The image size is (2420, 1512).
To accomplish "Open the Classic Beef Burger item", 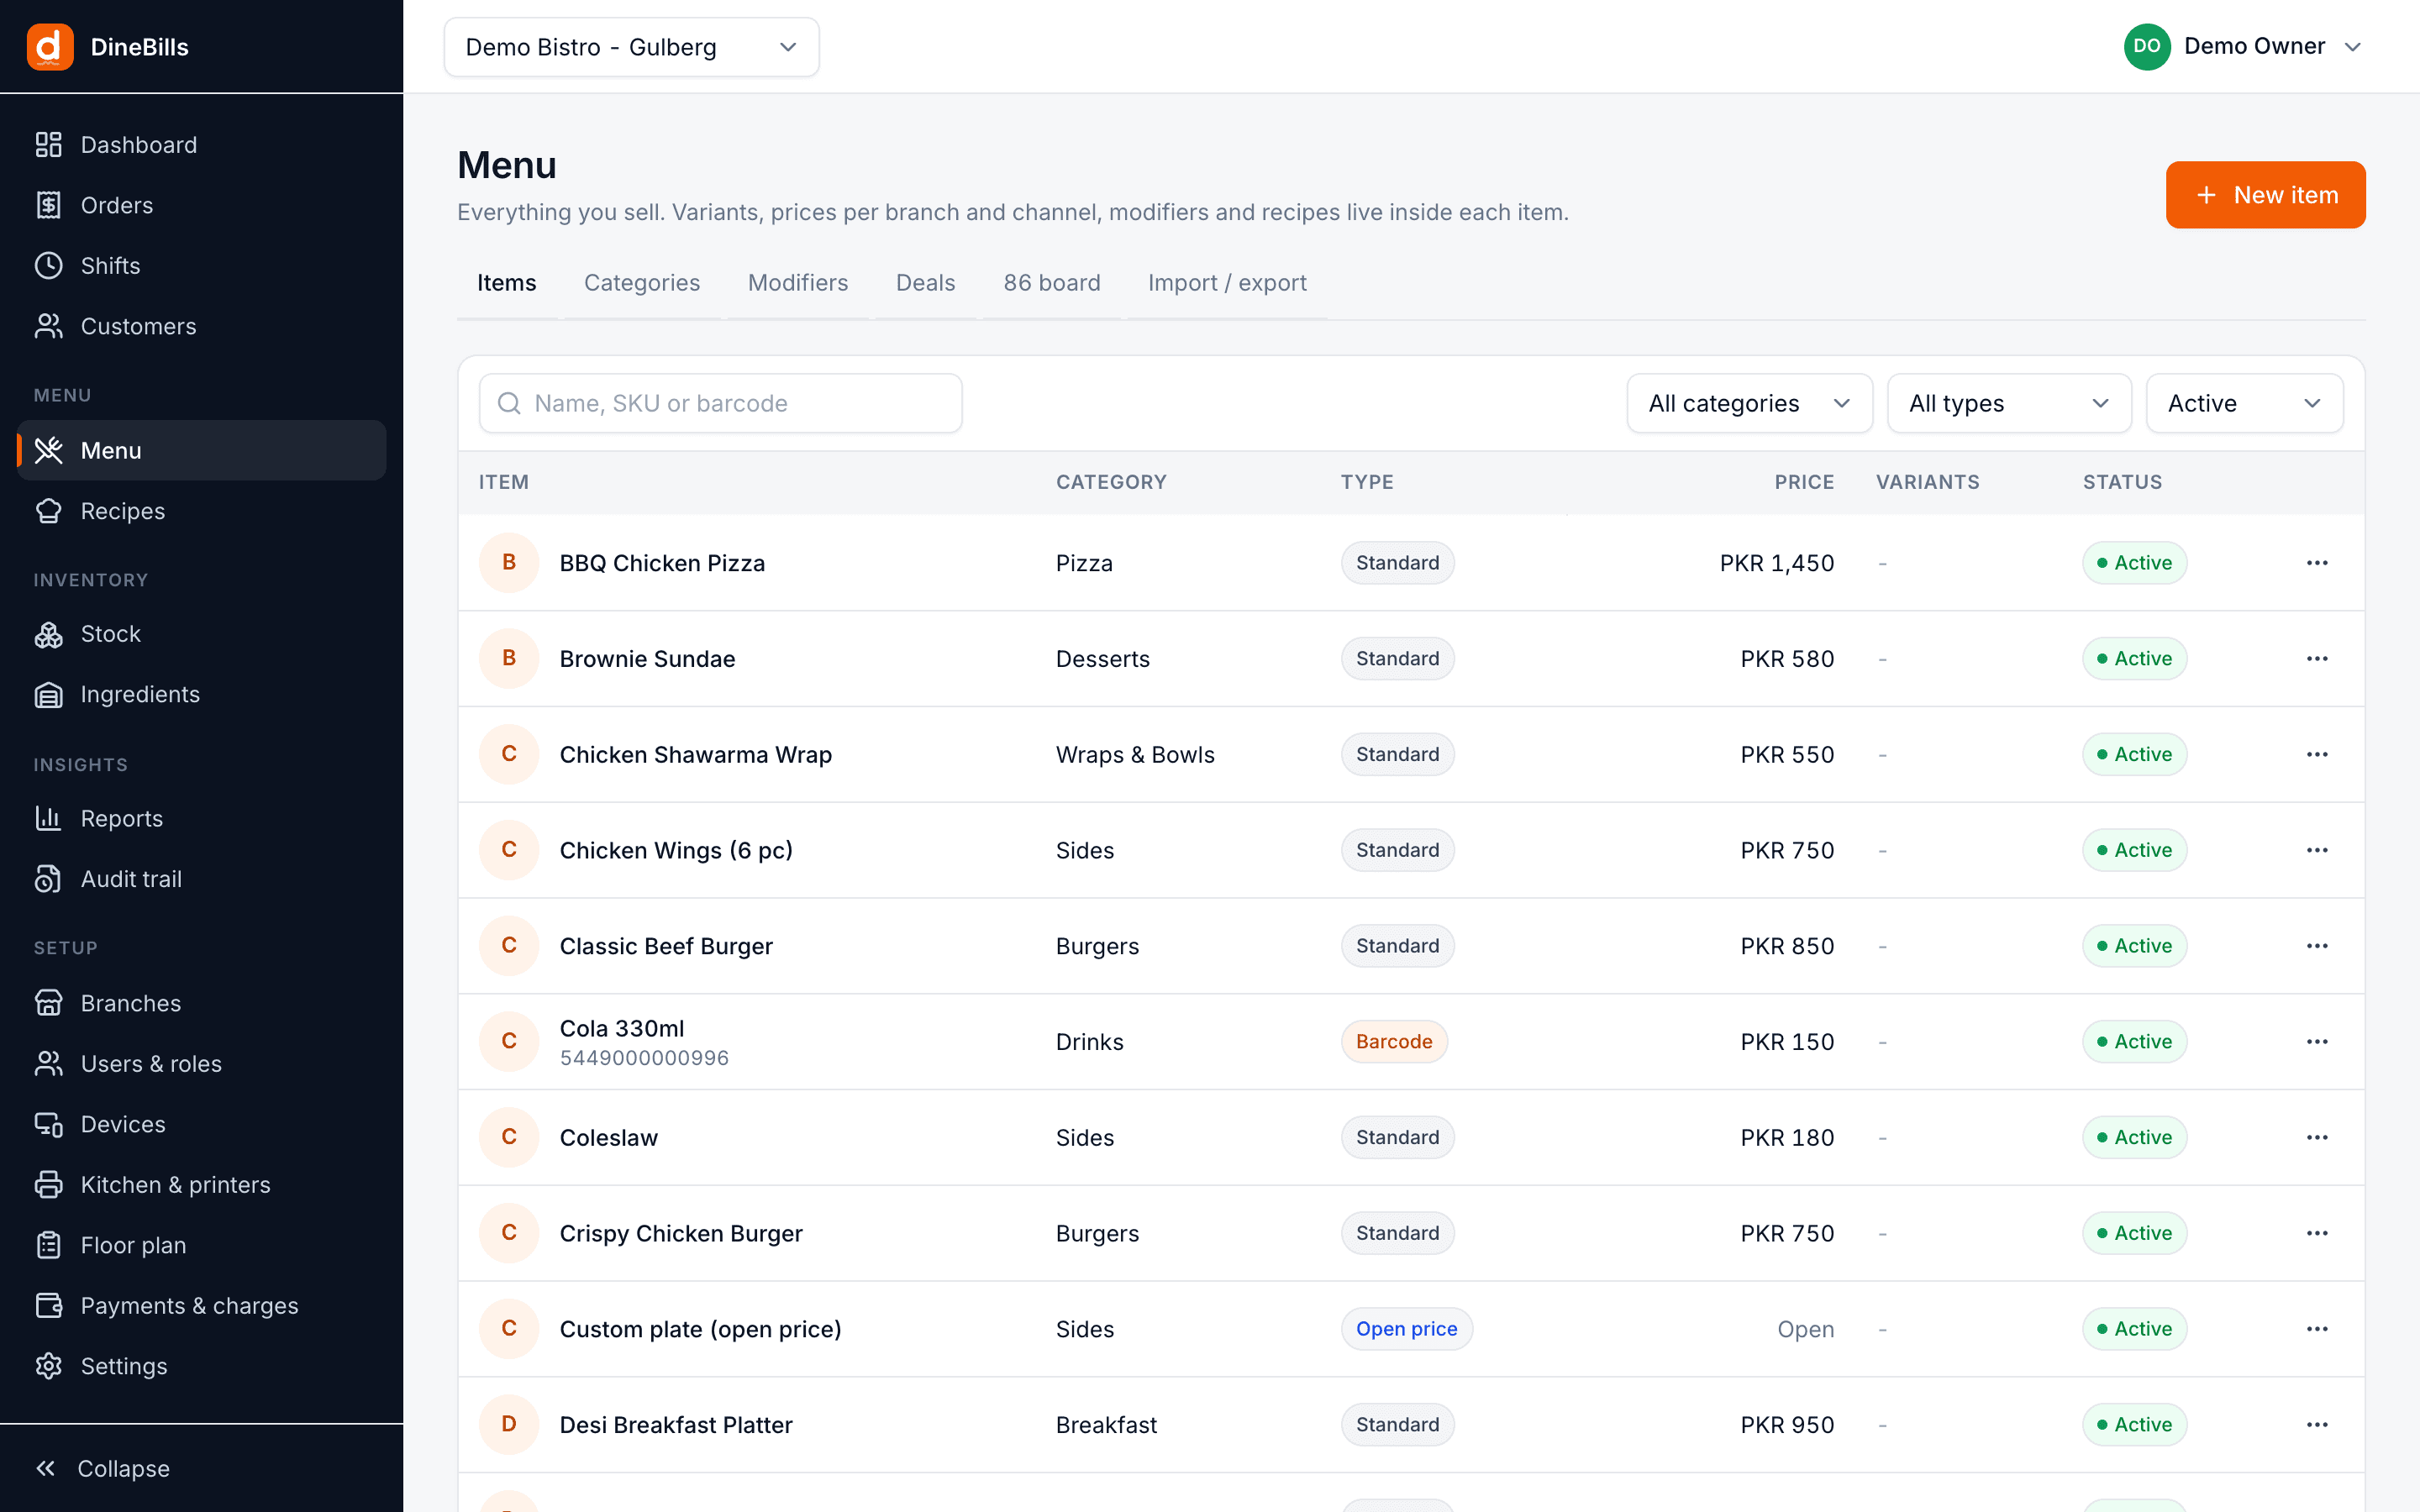I will click(666, 946).
